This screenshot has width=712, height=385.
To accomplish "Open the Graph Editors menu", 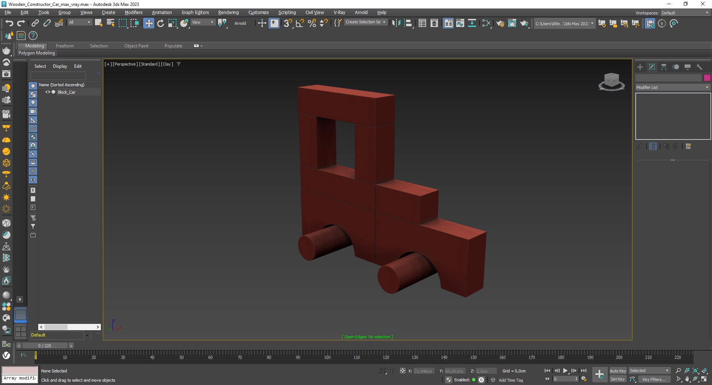I will 195,13.
